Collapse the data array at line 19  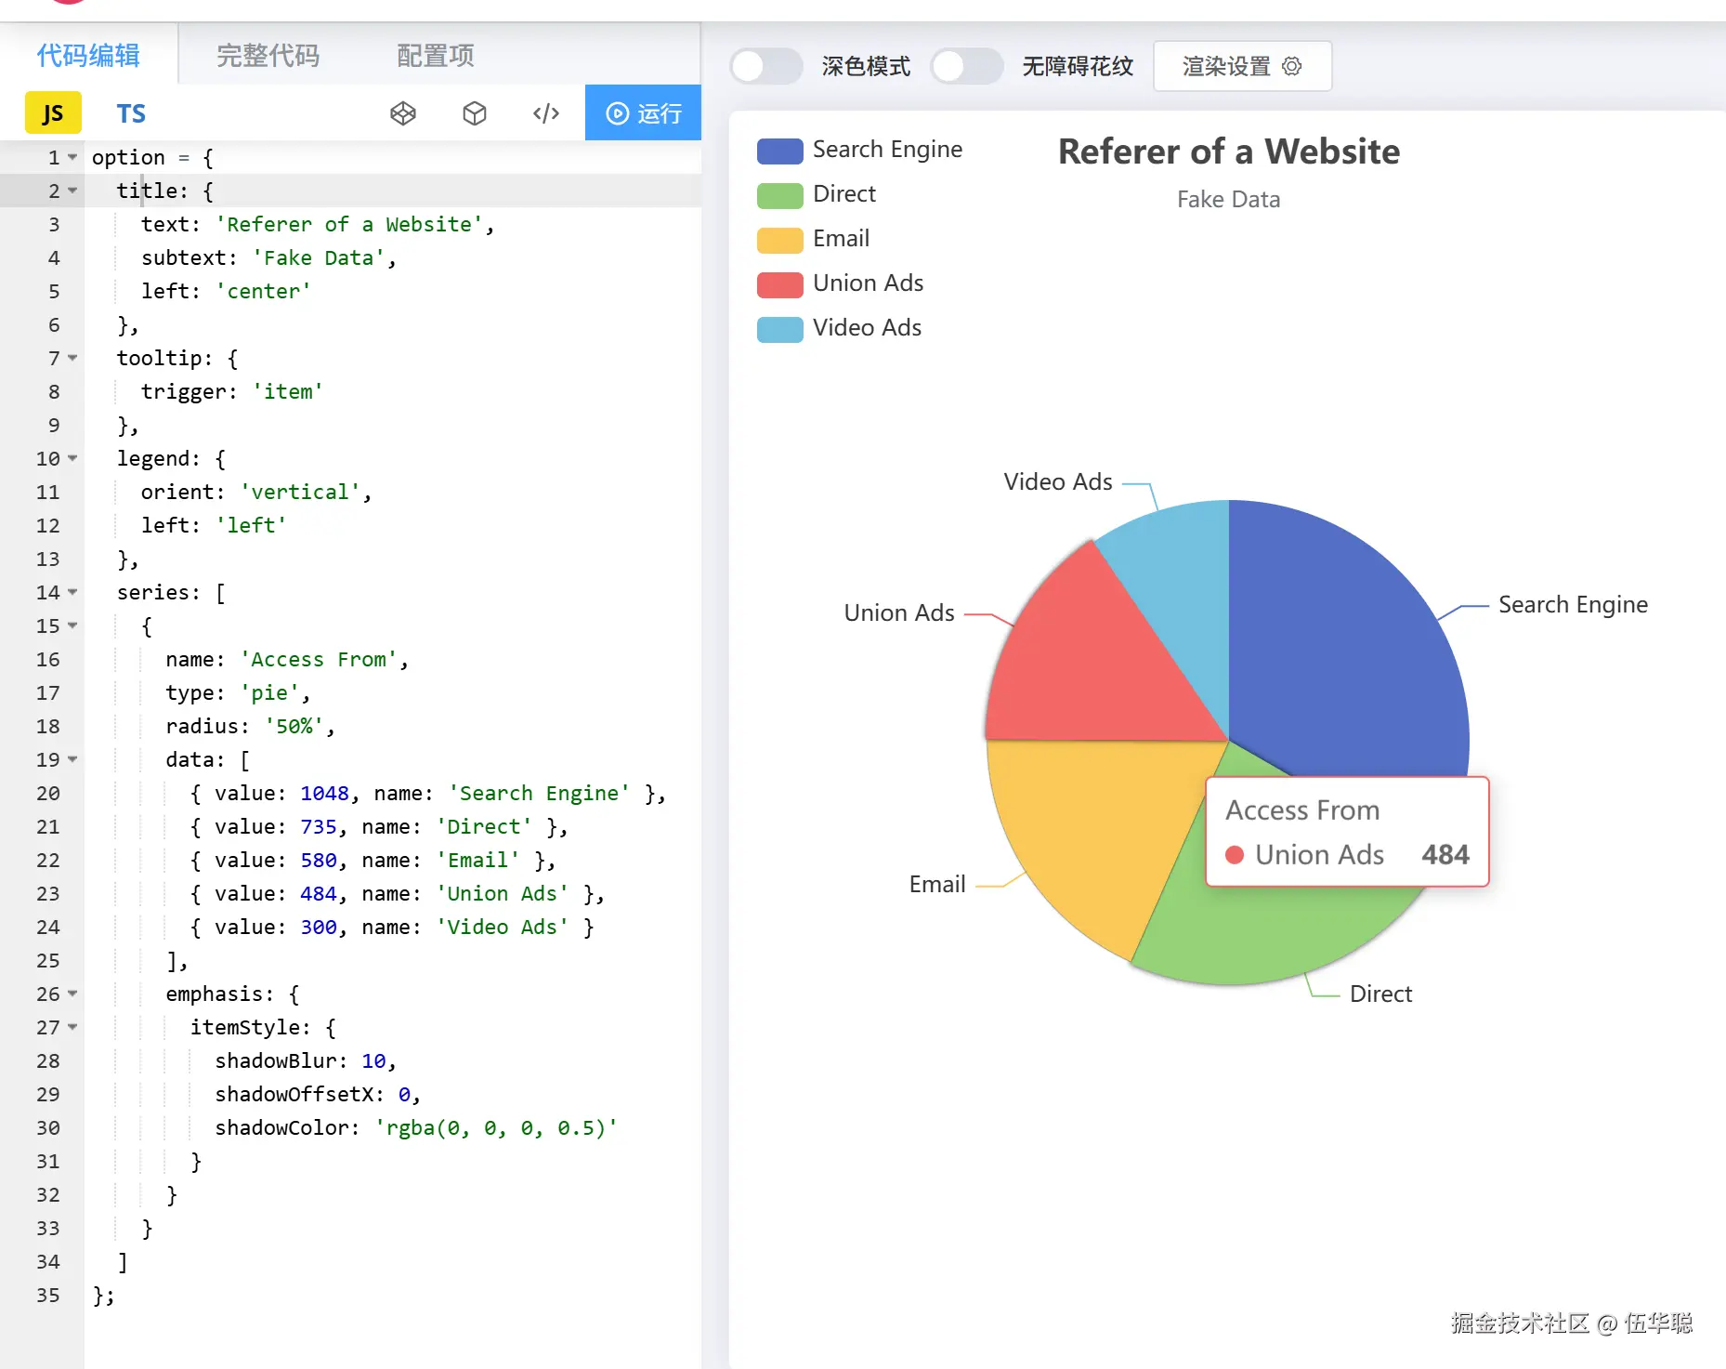[72, 759]
